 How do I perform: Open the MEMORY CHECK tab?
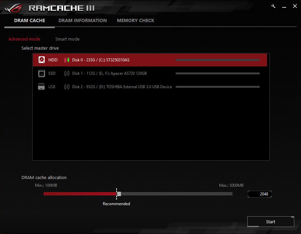(x=135, y=20)
